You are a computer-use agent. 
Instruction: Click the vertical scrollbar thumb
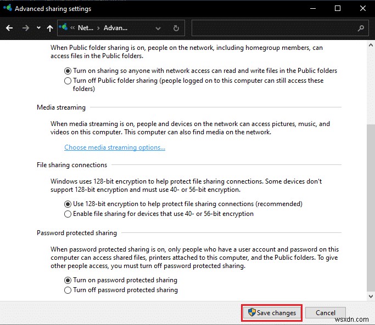(371, 207)
